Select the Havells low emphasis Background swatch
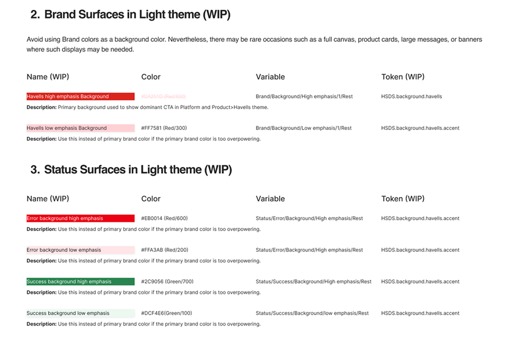 [x=81, y=128]
